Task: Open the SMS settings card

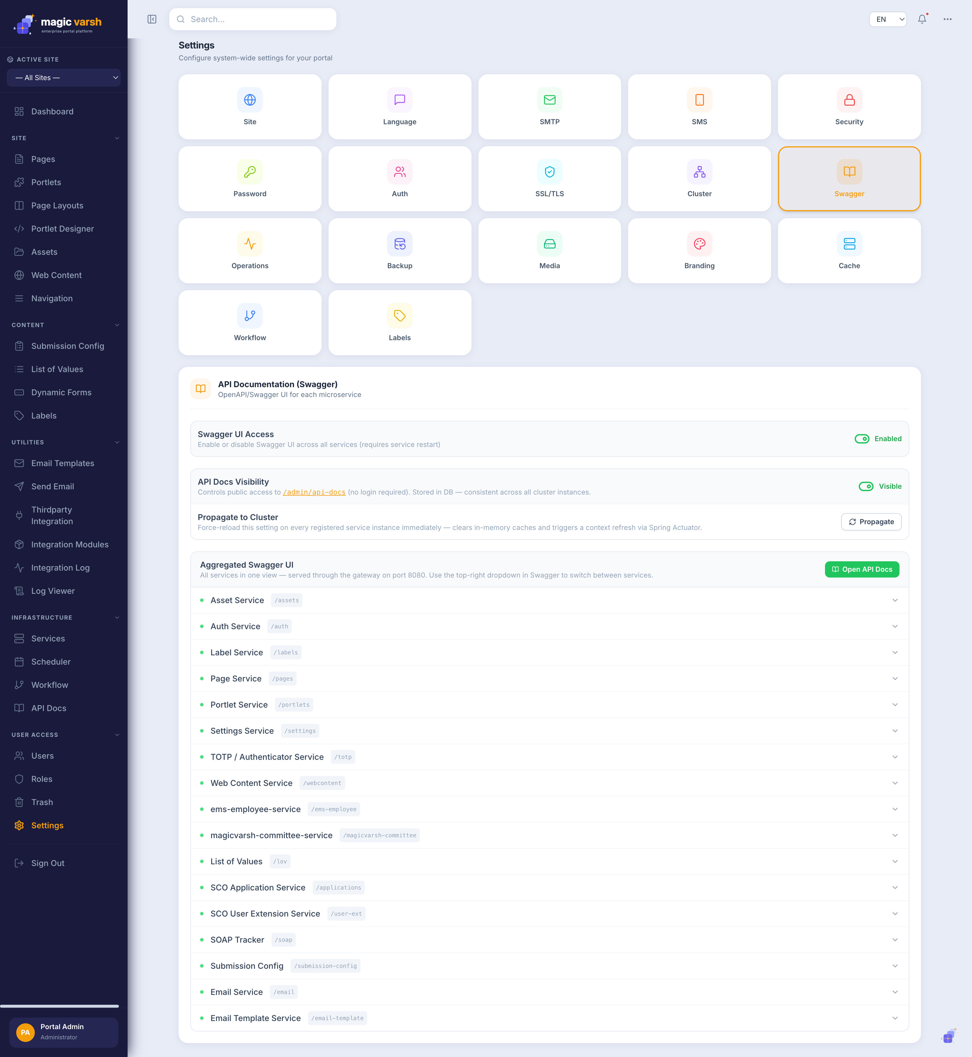Action: (x=699, y=107)
